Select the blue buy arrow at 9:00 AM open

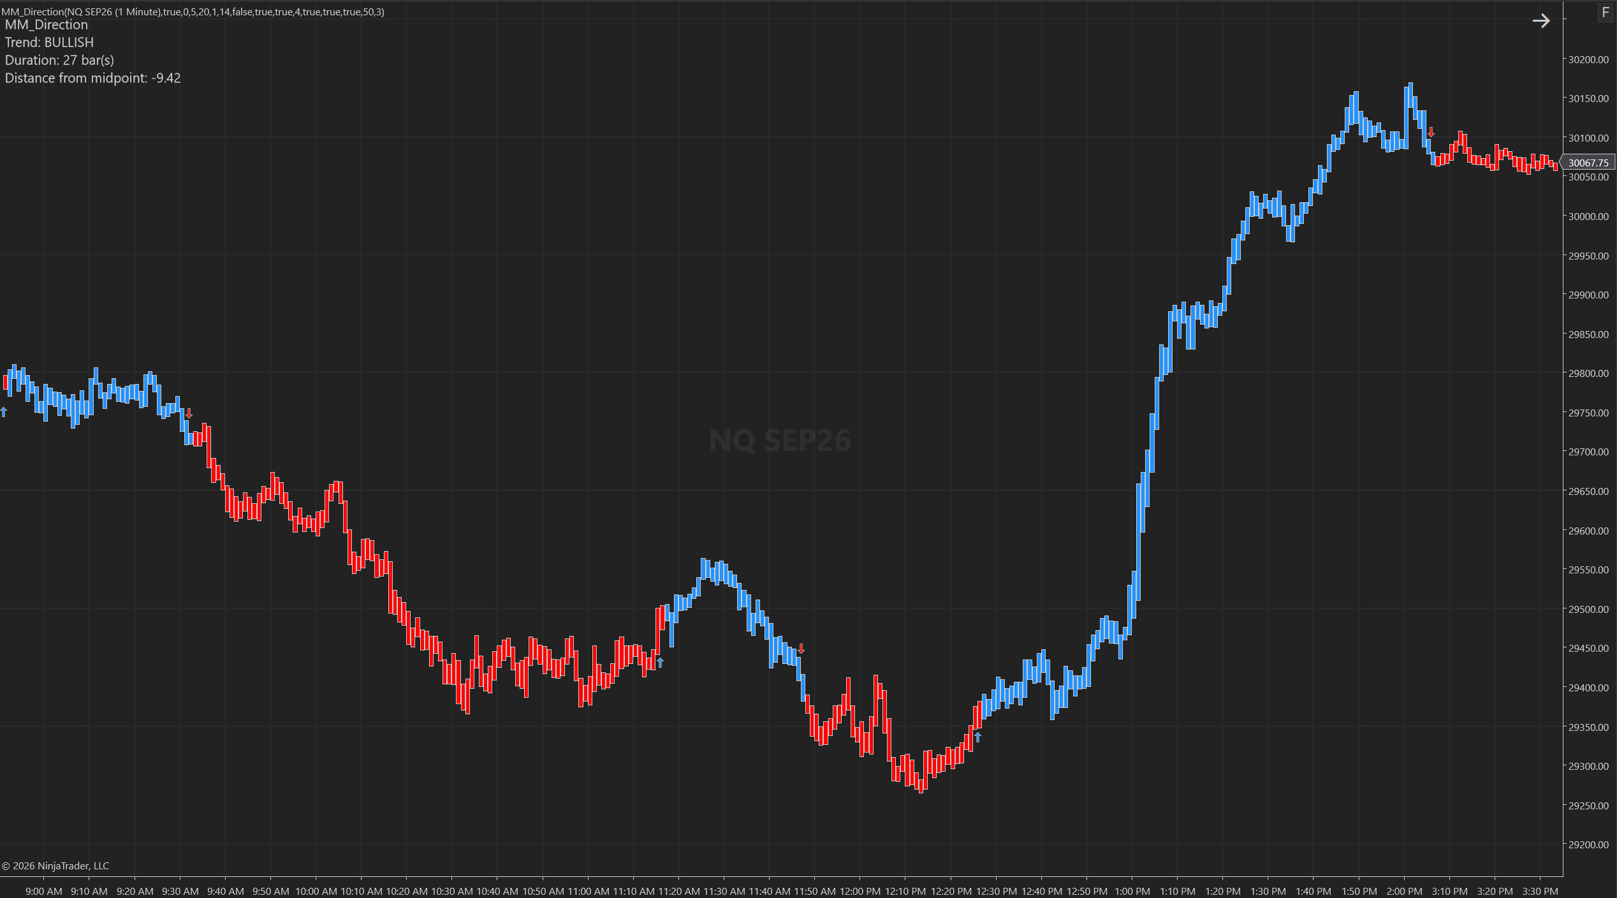4,412
